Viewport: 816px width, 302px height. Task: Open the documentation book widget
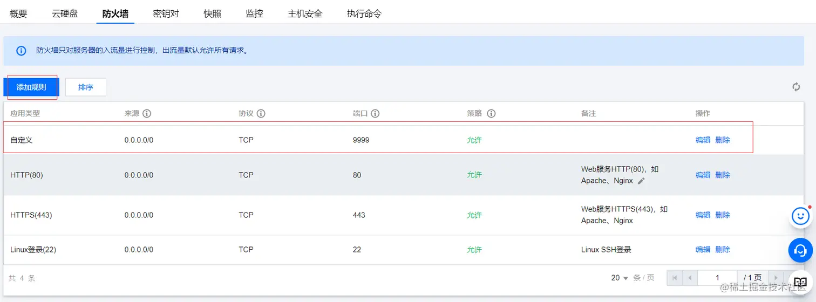click(x=800, y=282)
